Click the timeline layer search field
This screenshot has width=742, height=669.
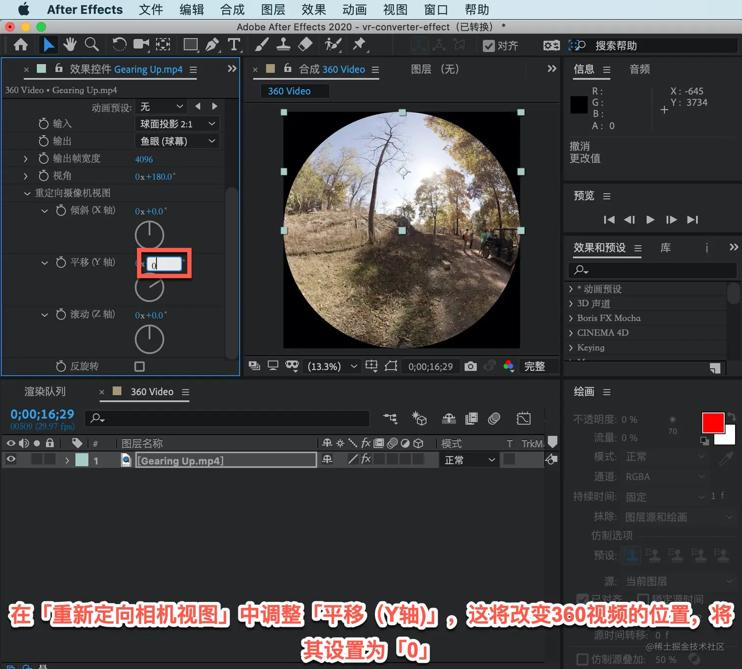click(x=227, y=418)
